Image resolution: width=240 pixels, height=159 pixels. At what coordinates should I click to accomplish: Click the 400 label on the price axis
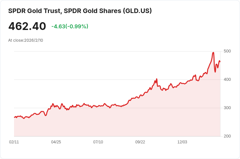[x=227, y=79]
